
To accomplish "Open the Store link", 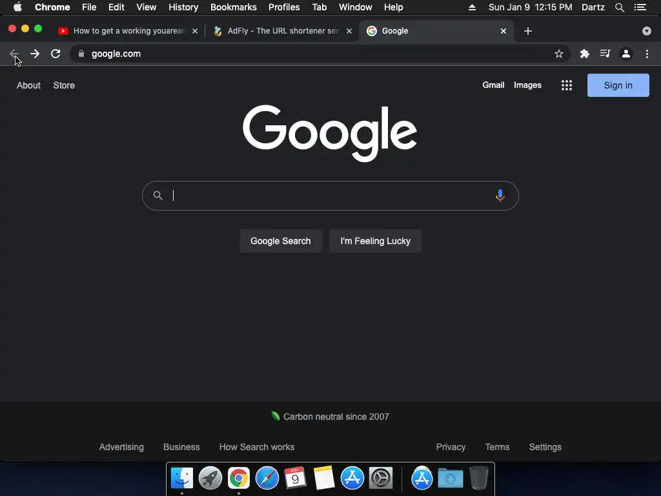I will [x=64, y=85].
